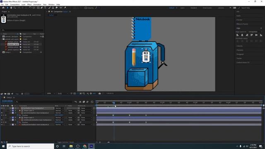Image resolution: width=265 pixels, height=149 pixels.
Task: Select the Roto Brush tool
Action: click(x=61, y=8)
